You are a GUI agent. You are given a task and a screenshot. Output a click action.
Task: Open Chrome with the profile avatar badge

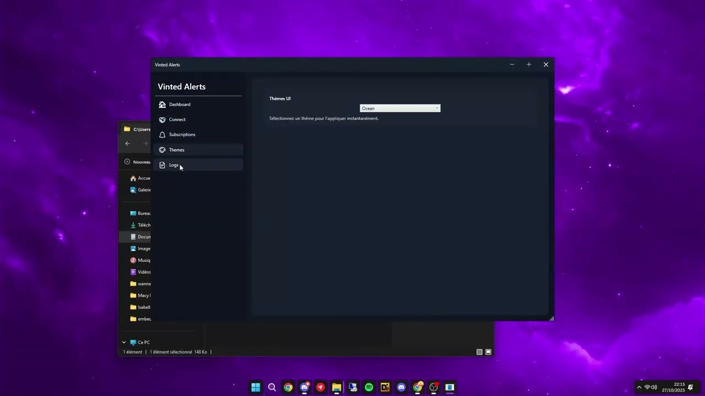point(418,387)
